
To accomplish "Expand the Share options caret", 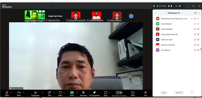I will point(77,92).
